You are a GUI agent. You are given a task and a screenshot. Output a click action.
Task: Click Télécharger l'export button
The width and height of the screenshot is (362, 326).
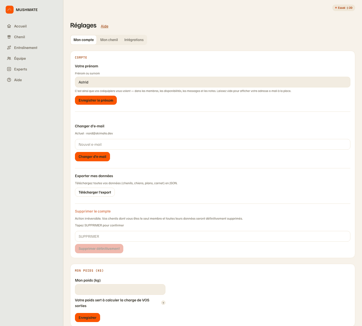95,192
